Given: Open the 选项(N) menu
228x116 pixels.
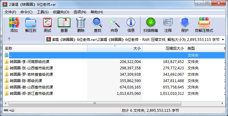Looking at the screenshot, I should click(x=80, y=12).
